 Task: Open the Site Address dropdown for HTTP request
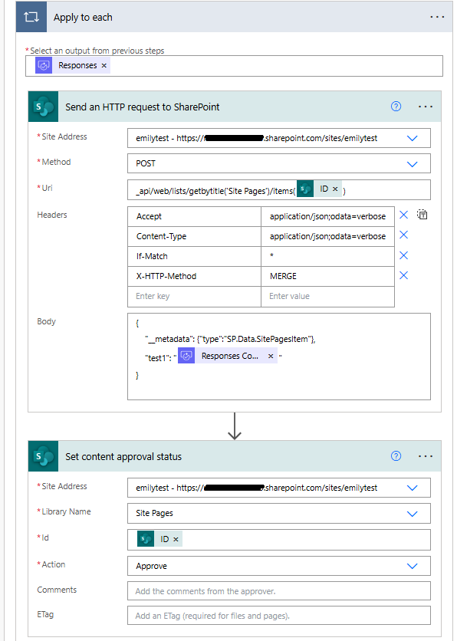(413, 138)
